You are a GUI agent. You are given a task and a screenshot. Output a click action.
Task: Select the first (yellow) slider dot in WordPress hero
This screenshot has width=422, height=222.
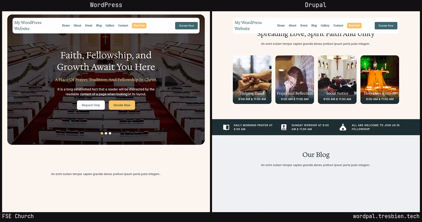pyautogui.click(x=102, y=133)
